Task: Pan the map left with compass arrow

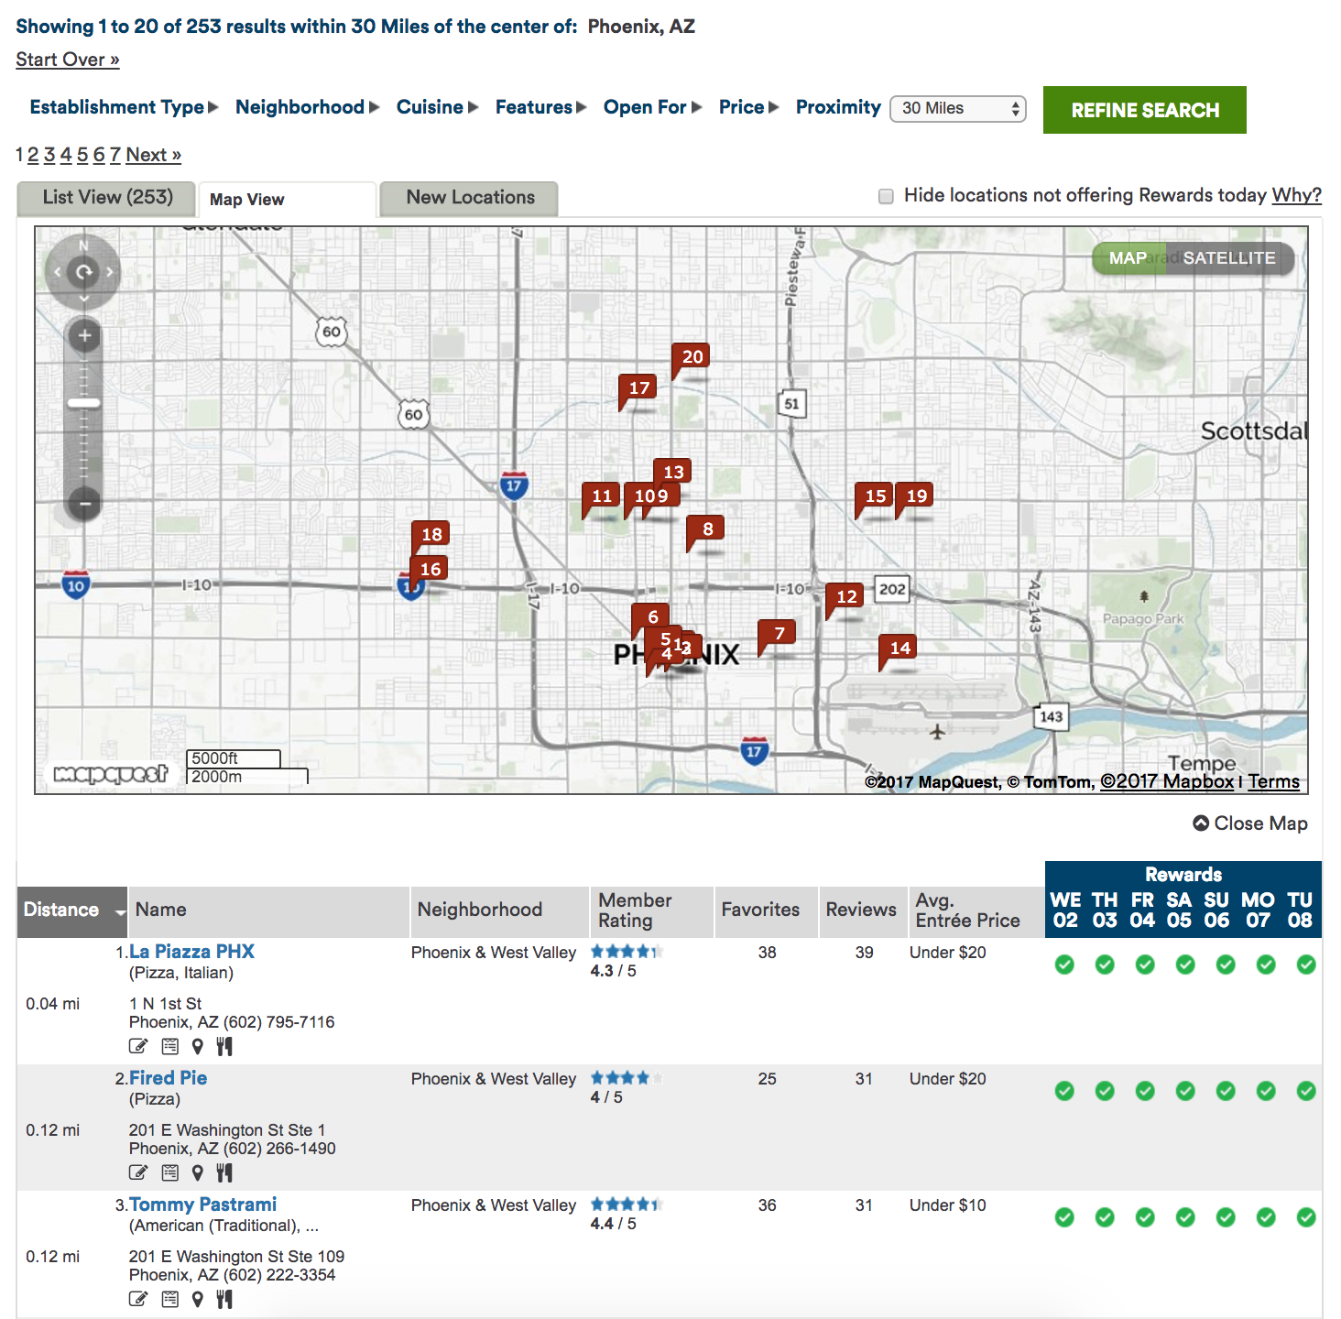Action: pos(57,271)
